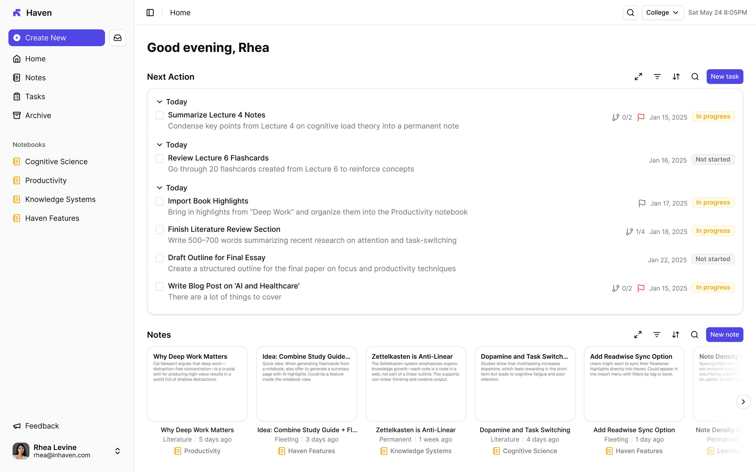The image size is (756, 472).
Task: Open Archive from the sidebar
Action: click(38, 115)
